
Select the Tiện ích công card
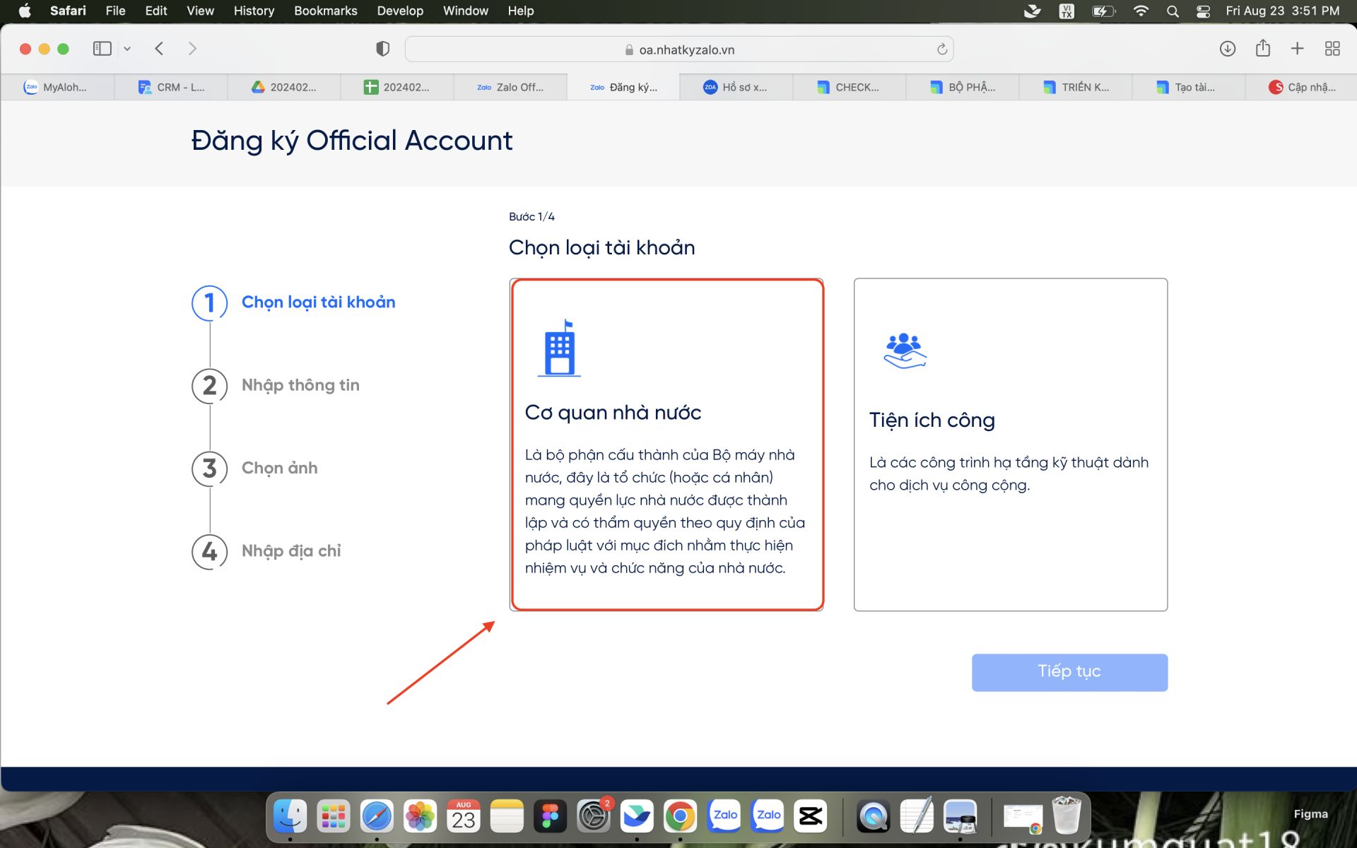pos(1010,444)
